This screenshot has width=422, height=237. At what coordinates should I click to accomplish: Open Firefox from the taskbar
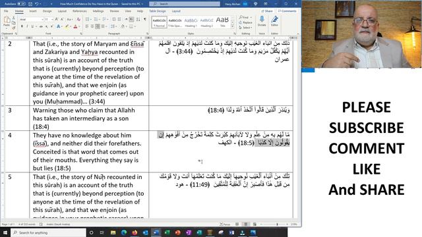point(135,232)
